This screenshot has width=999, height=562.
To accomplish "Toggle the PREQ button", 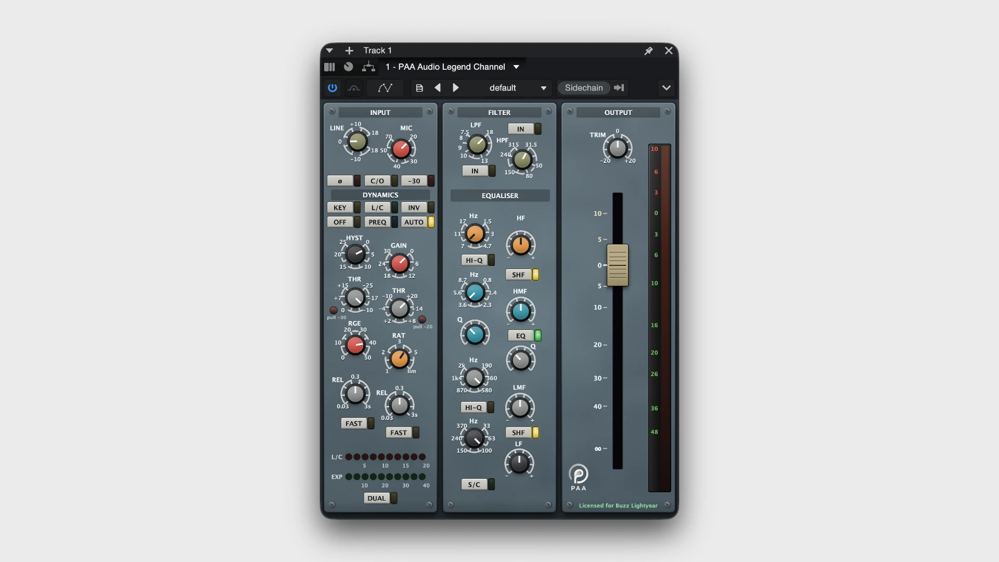I will click(377, 222).
